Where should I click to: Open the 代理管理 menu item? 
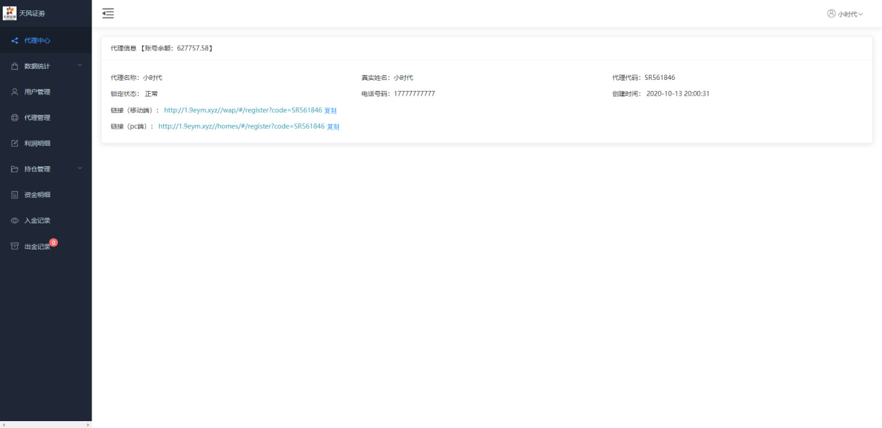click(x=45, y=118)
